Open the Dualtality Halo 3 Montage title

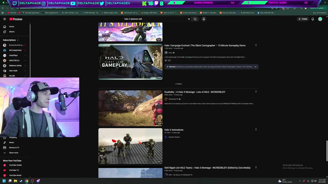(195, 92)
